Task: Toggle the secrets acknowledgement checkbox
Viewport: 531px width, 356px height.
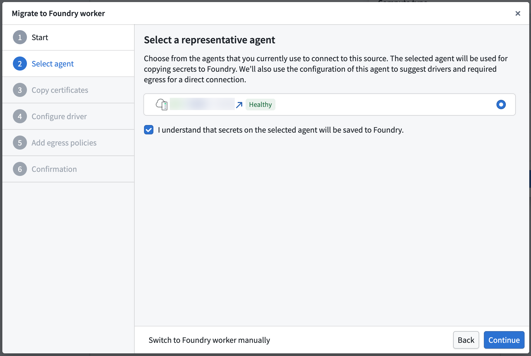Action: pos(149,130)
